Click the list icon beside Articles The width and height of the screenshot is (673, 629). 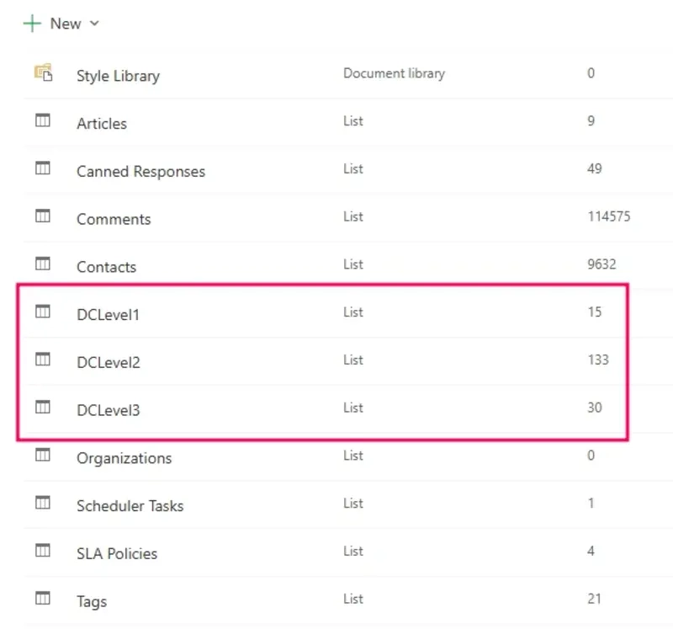(x=42, y=120)
